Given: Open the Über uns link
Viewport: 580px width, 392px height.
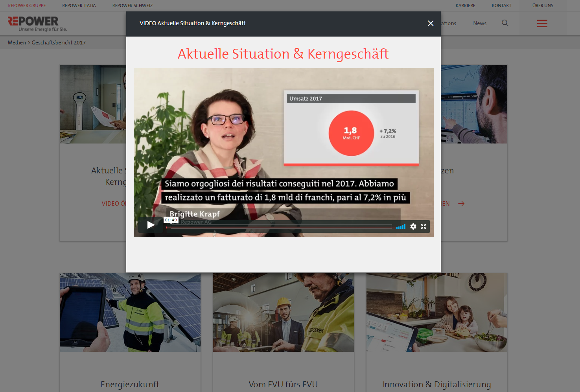Looking at the screenshot, I should click(x=543, y=6).
